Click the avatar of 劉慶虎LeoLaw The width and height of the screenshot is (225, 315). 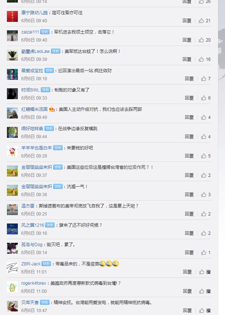[x=12, y=55]
